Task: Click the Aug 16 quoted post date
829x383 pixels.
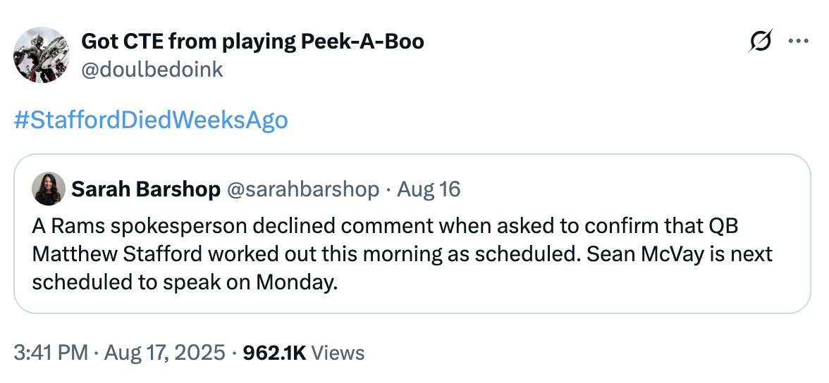Action: pos(429,189)
